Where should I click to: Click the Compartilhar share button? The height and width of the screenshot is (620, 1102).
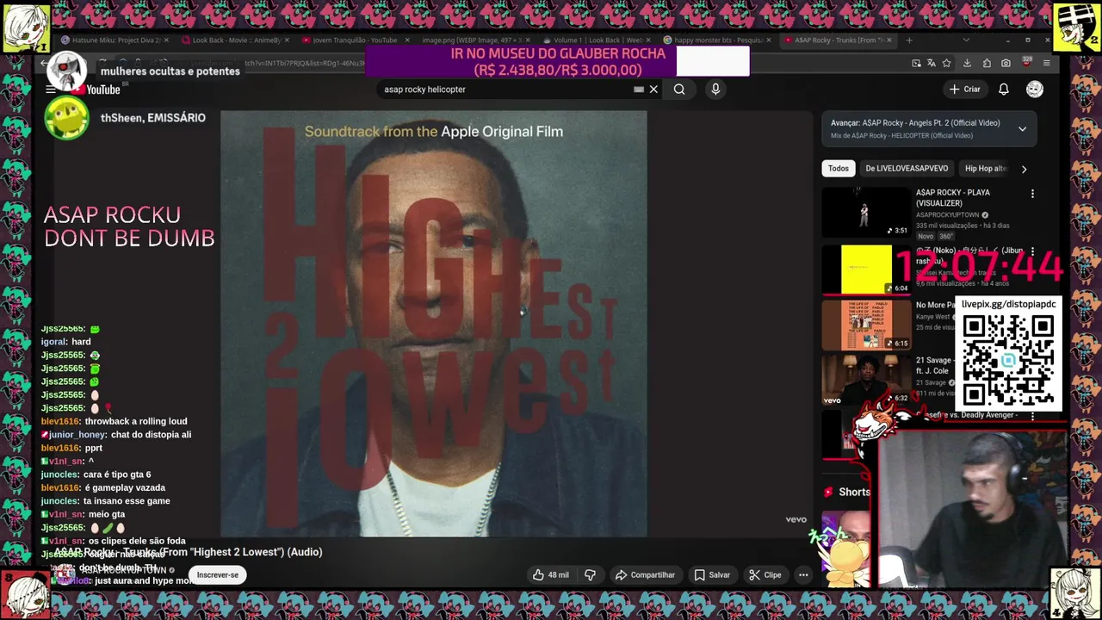645,575
